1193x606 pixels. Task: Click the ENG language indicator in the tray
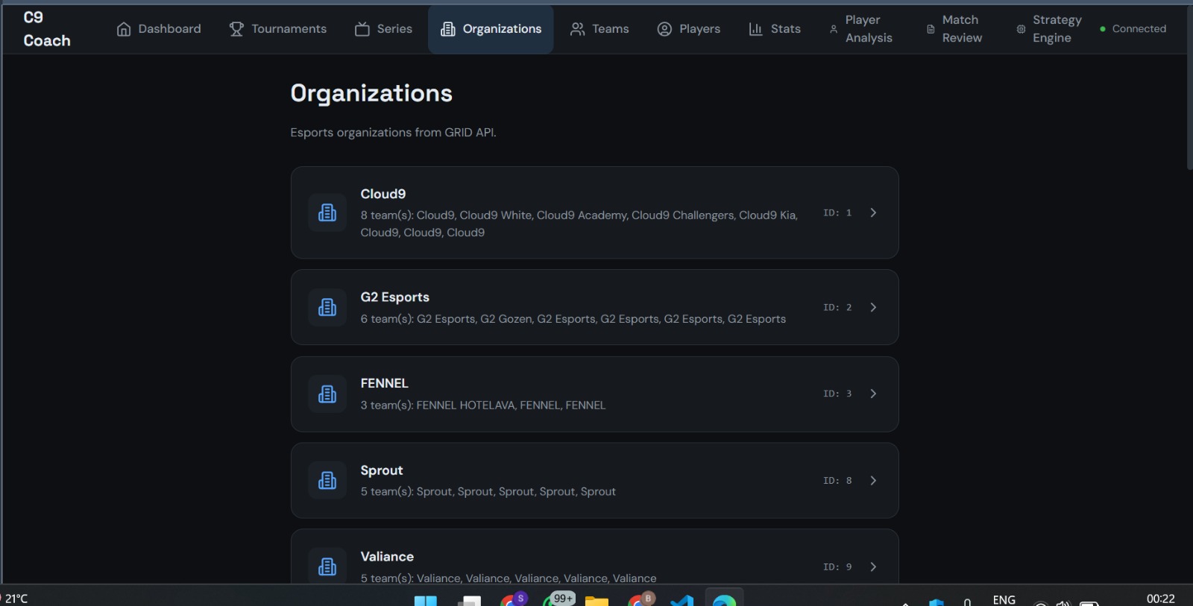pos(1004,599)
